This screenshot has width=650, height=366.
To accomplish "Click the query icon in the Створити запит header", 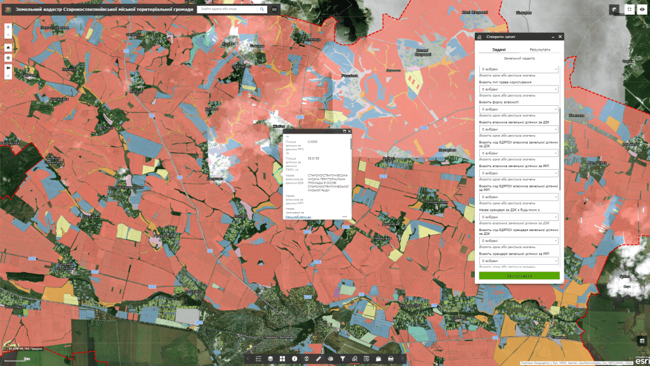I will tap(480, 37).
